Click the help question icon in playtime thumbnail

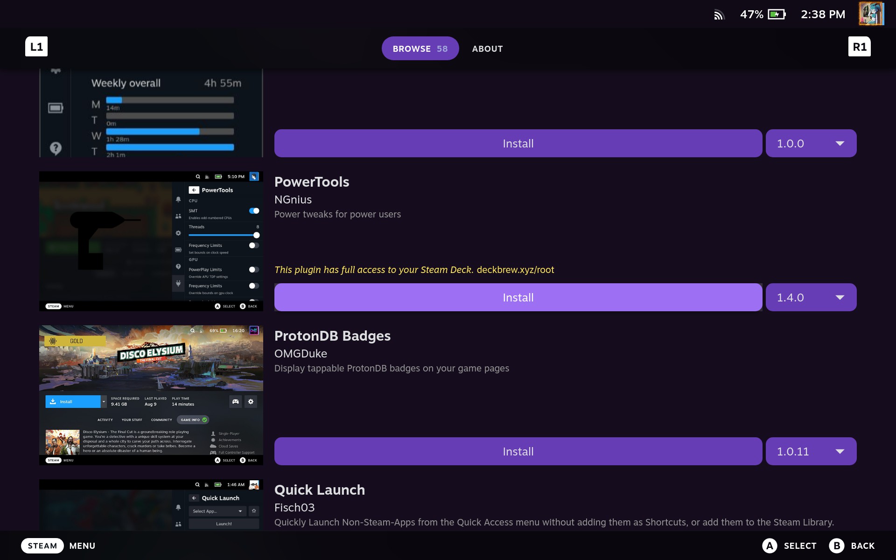(56, 148)
